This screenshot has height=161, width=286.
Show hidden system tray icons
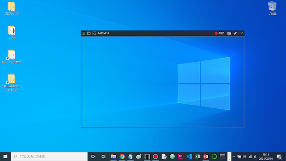pos(234,157)
